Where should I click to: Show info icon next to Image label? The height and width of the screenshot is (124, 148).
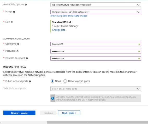[14, 12]
